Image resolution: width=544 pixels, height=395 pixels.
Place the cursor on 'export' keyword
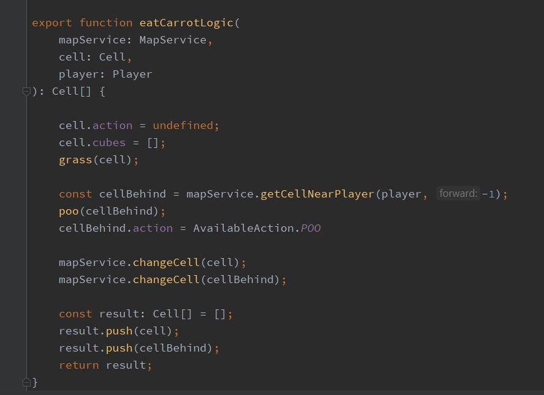point(52,23)
